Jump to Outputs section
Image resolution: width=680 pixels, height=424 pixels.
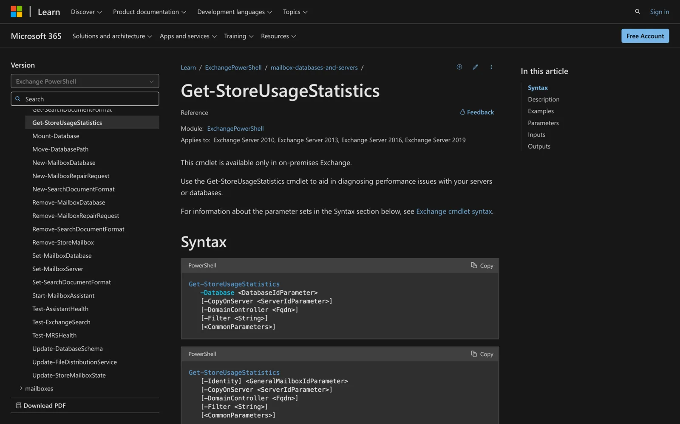point(539,146)
